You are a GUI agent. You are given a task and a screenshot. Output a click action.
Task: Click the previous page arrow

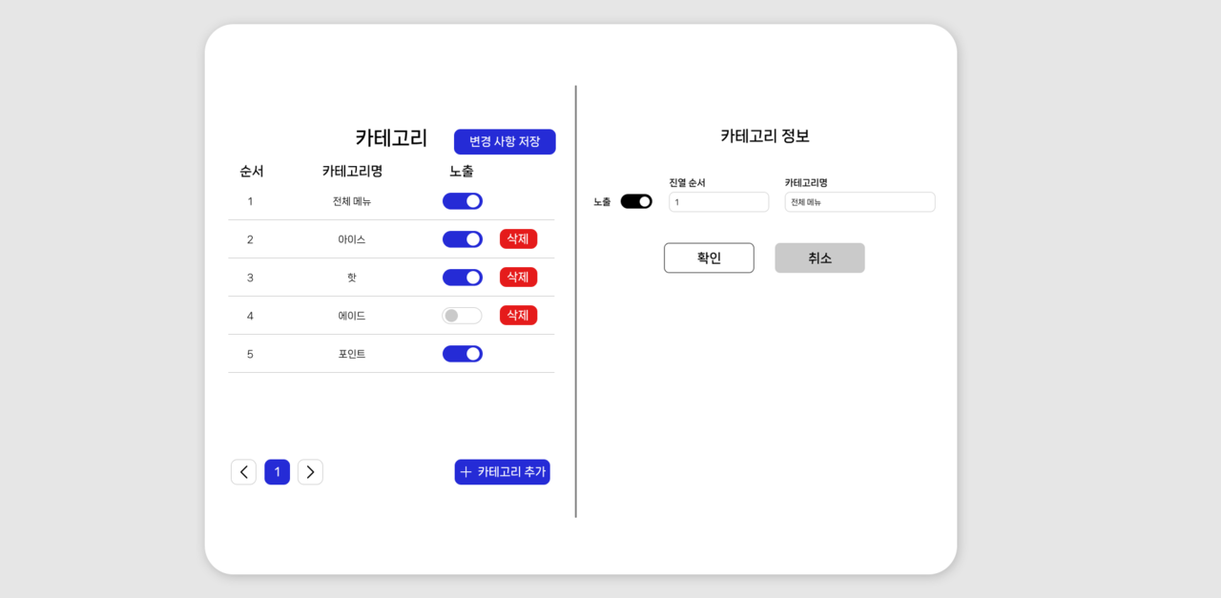pos(243,472)
